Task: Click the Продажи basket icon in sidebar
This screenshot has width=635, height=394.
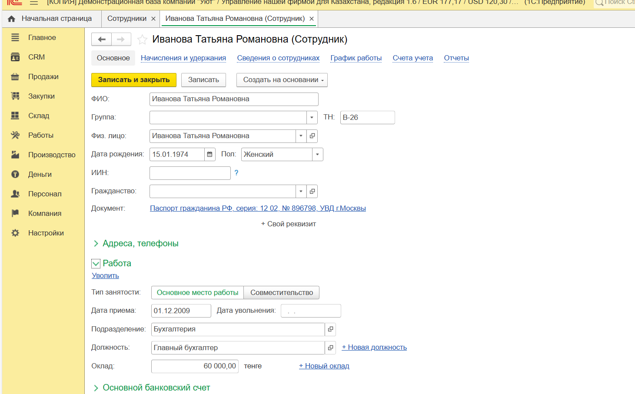Action: click(x=15, y=77)
